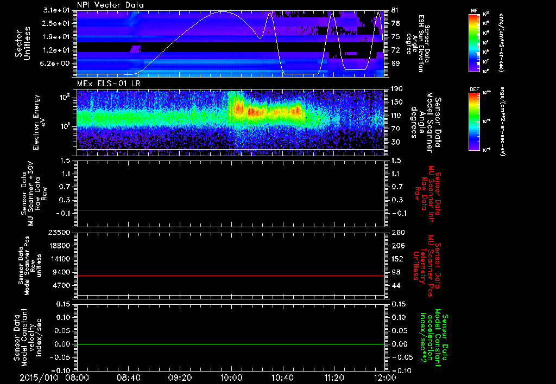The image size is (556, 384).
Task: Click the green line in velocity panel
Action: [x=230, y=344]
